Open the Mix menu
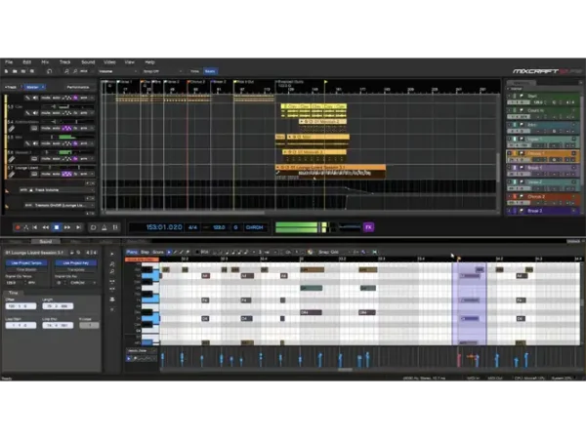Screen dimensions: 586x439 tap(45, 62)
